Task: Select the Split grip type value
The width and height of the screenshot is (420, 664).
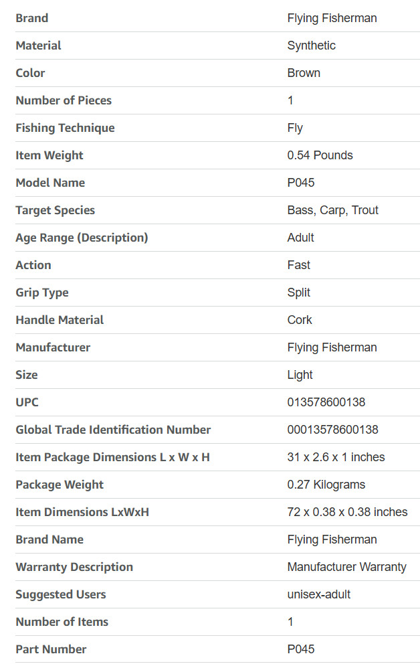Action: click(x=298, y=293)
